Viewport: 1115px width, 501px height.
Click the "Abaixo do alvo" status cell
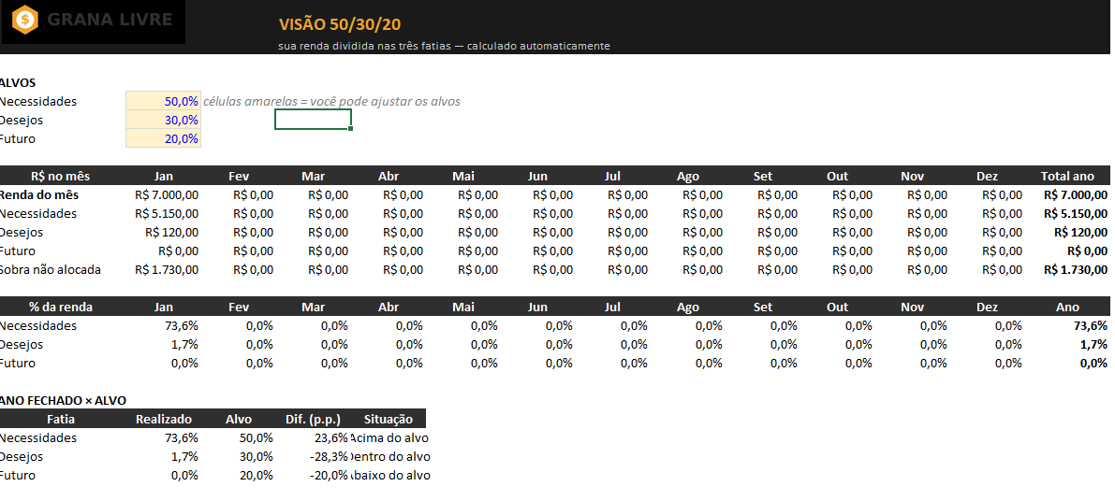(x=390, y=476)
